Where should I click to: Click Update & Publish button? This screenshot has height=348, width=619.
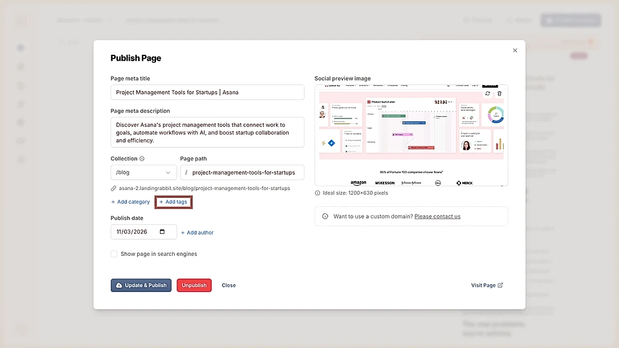[141, 285]
